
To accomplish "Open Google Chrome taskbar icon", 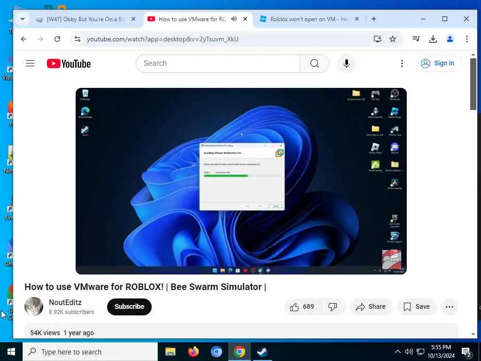I will pyautogui.click(x=239, y=352).
